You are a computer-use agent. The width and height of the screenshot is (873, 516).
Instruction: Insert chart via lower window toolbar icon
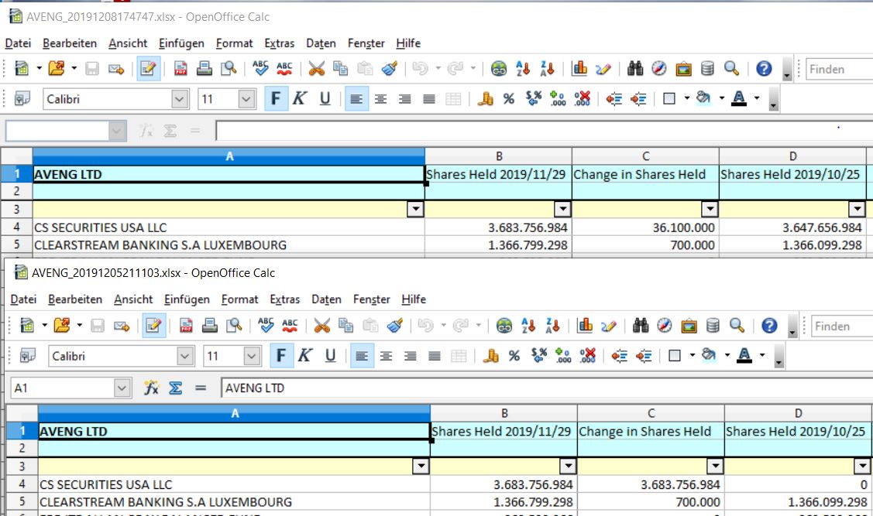585,326
